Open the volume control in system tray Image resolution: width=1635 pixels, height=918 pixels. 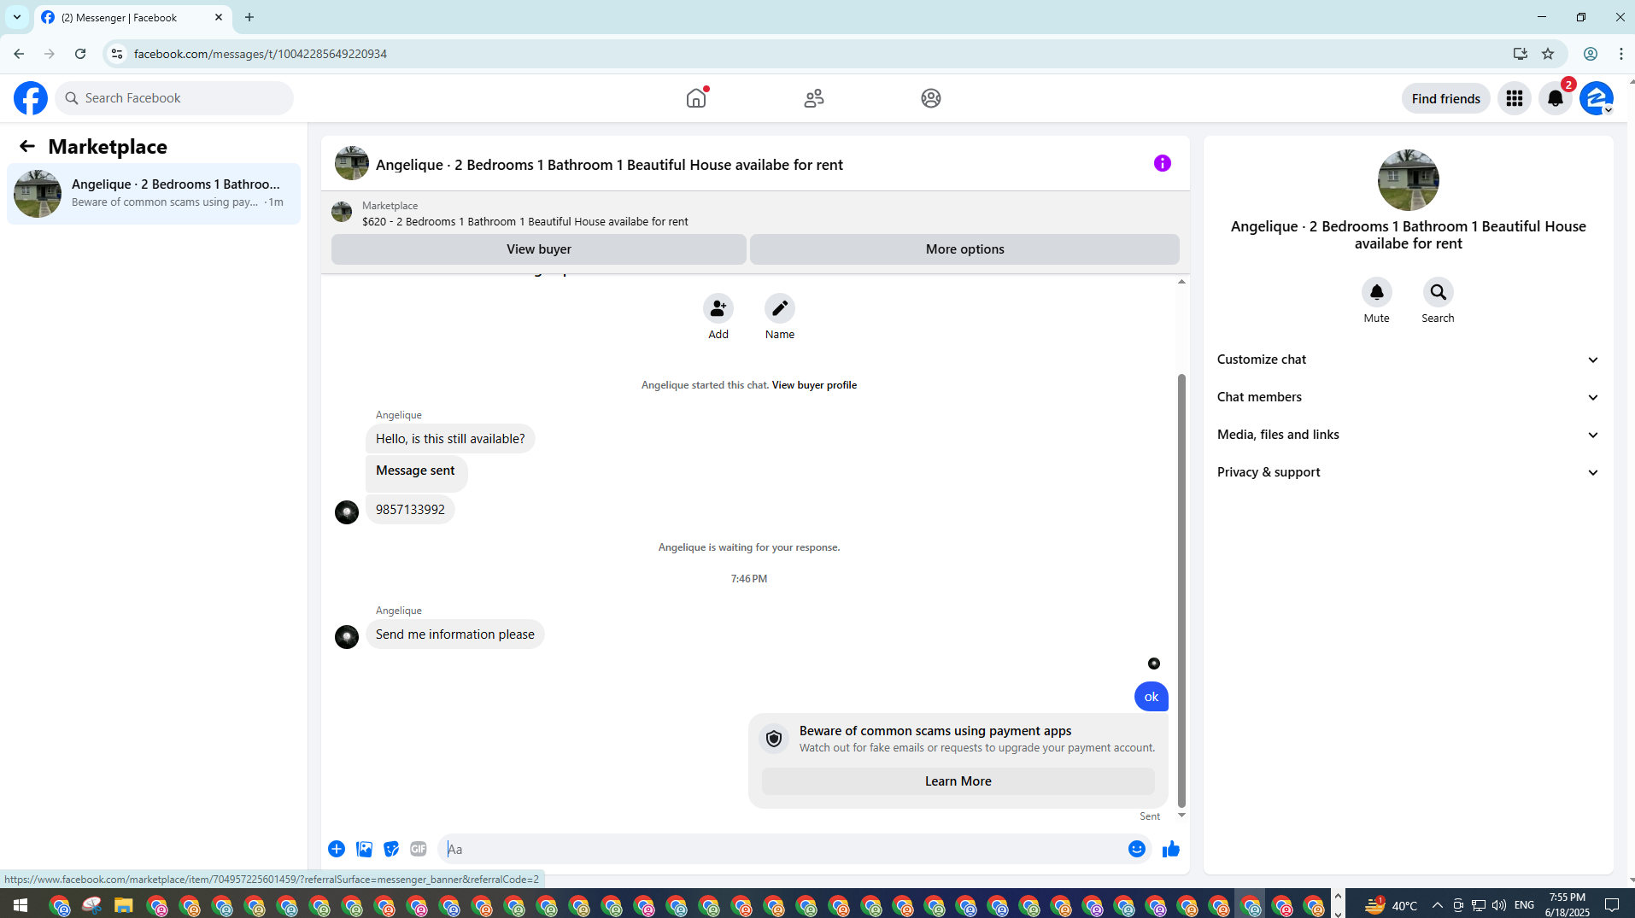pyautogui.click(x=1499, y=905)
